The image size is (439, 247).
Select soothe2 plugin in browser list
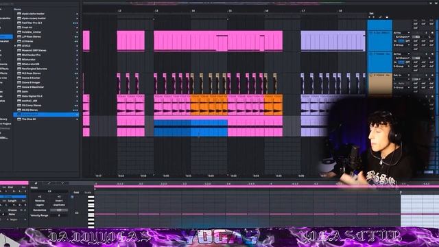46,101
